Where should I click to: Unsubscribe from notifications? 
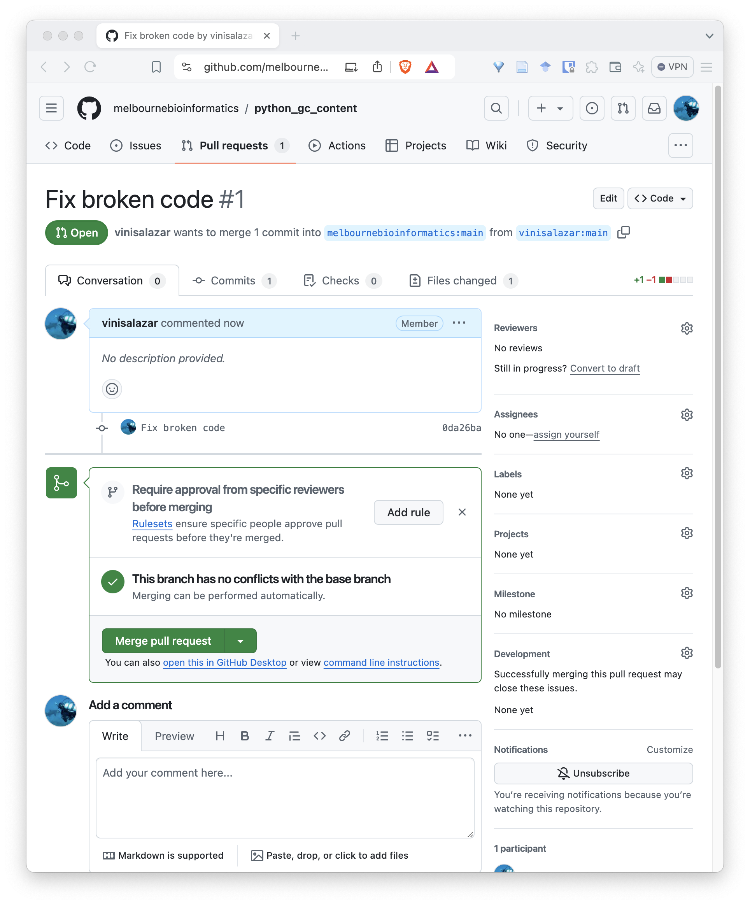pos(593,773)
